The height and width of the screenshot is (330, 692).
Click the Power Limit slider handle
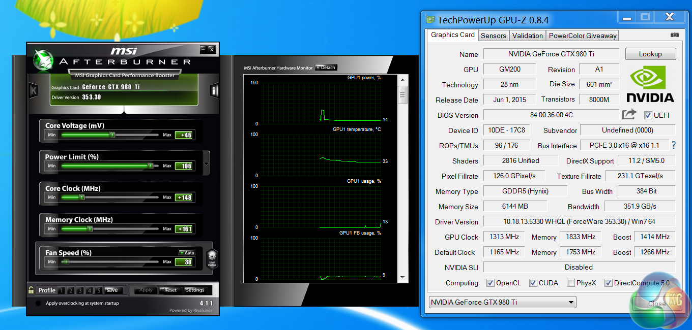(x=150, y=166)
